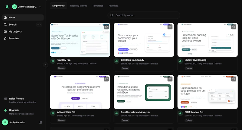Image resolution: width=242 pixels, height=130 pixels.
Task: Click Finance tag under Excel Investment Analyzer
Action: tap(125, 120)
